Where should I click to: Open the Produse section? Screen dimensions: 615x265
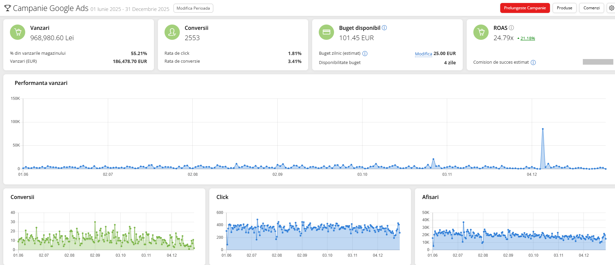click(x=564, y=8)
